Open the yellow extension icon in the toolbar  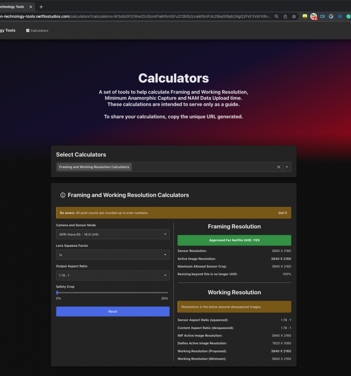pos(305,16)
